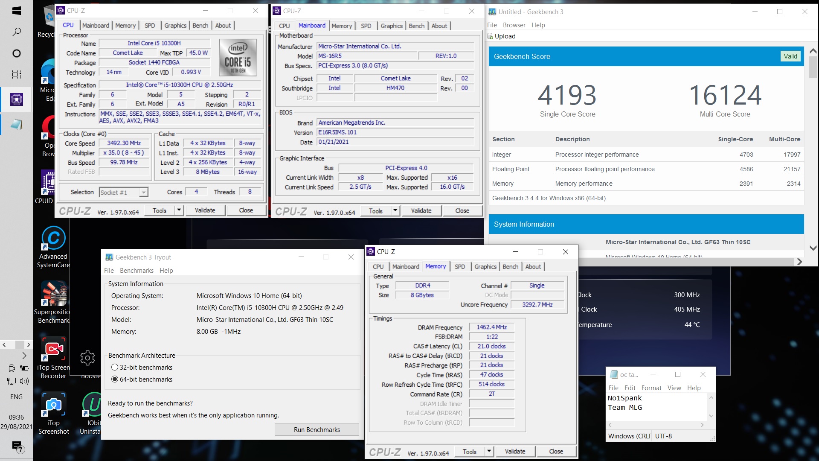
Task: Open Windows search magnifier icon
Action: (x=16, y=32)
